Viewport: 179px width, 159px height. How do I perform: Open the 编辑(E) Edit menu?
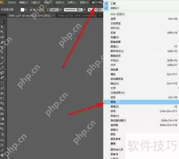click(24, 3)
